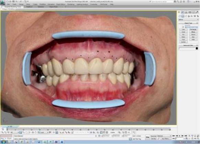Select the Lights category icon
The image size is (200, 144).
(186, 16)
